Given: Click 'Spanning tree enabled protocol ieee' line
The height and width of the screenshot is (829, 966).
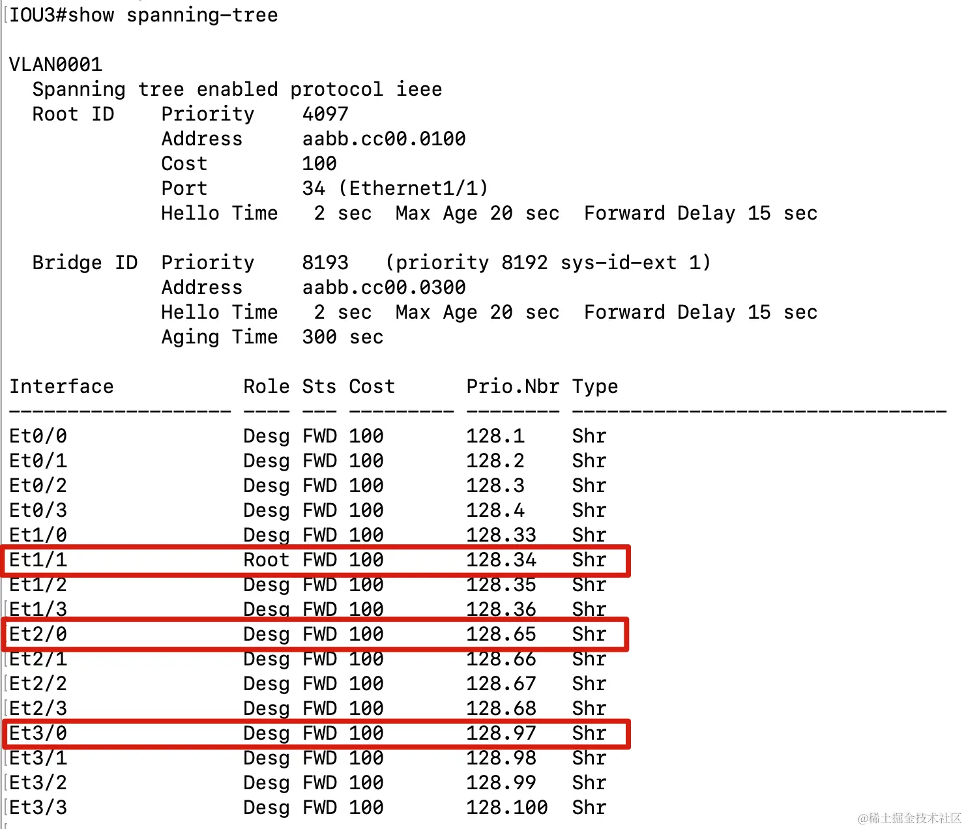Looking at the screenshot, I should [237, 89].
